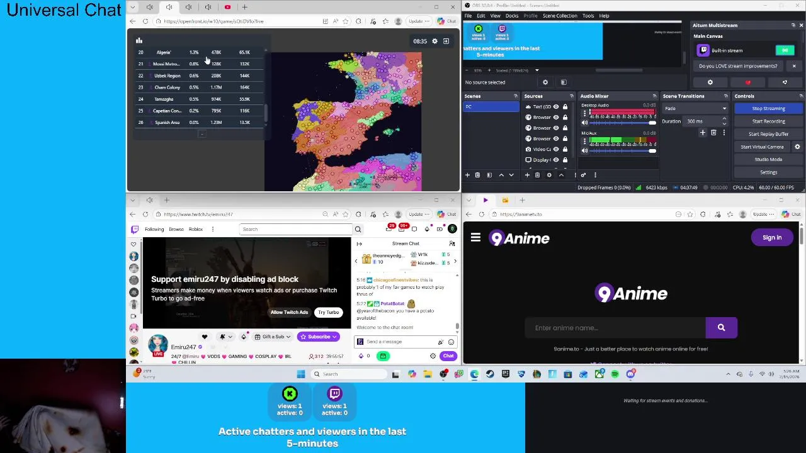
Task: Collapse the leaderboard with the minus button
Action: tap(202, 133)
